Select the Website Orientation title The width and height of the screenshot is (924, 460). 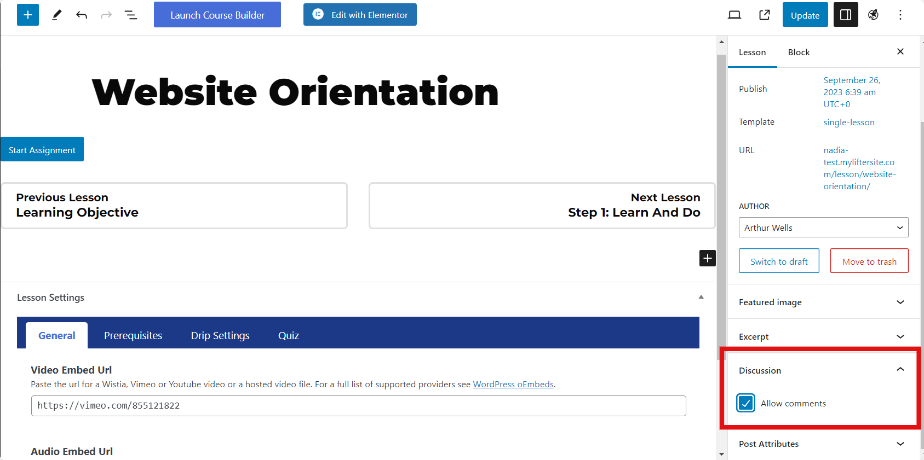pyautogui.click(x=295, y=92)
